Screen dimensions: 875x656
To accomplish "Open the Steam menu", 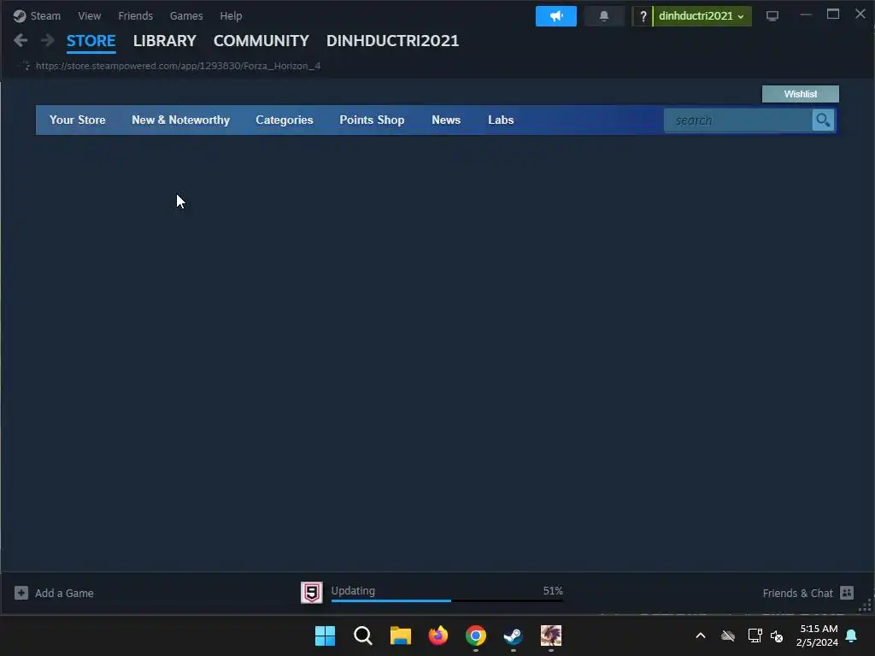I will point(45,15).
